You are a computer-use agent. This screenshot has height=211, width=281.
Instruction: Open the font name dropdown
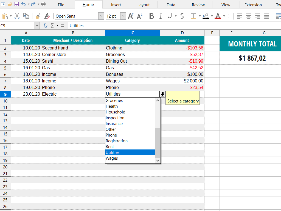click(x=101, y=16)
